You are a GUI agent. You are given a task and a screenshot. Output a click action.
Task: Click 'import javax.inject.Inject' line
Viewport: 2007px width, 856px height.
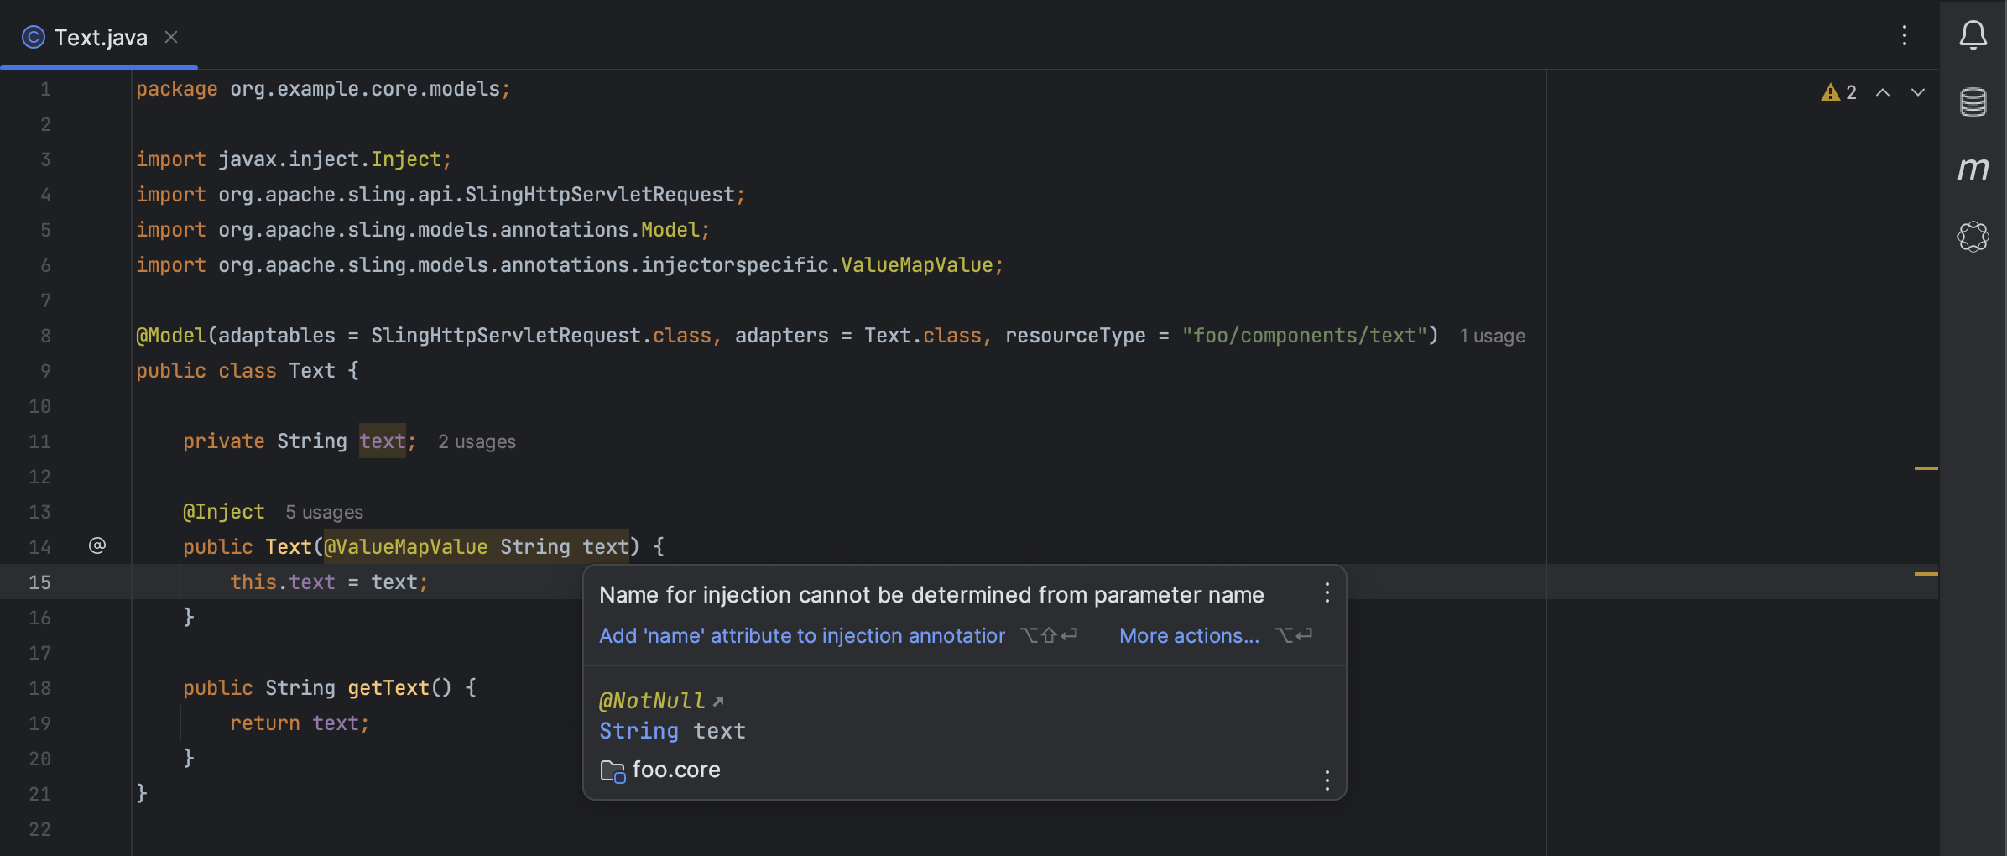point(294,159)
